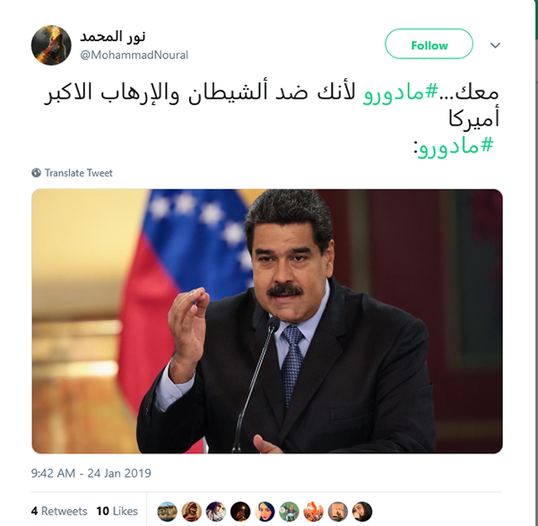This screenshot has height=526, width=538.
Task: Open the fourth liker's dark avatar
Action: pos(240,512)
